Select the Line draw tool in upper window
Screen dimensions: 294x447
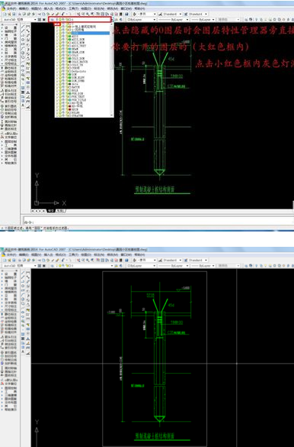click(x=24, y=27)
